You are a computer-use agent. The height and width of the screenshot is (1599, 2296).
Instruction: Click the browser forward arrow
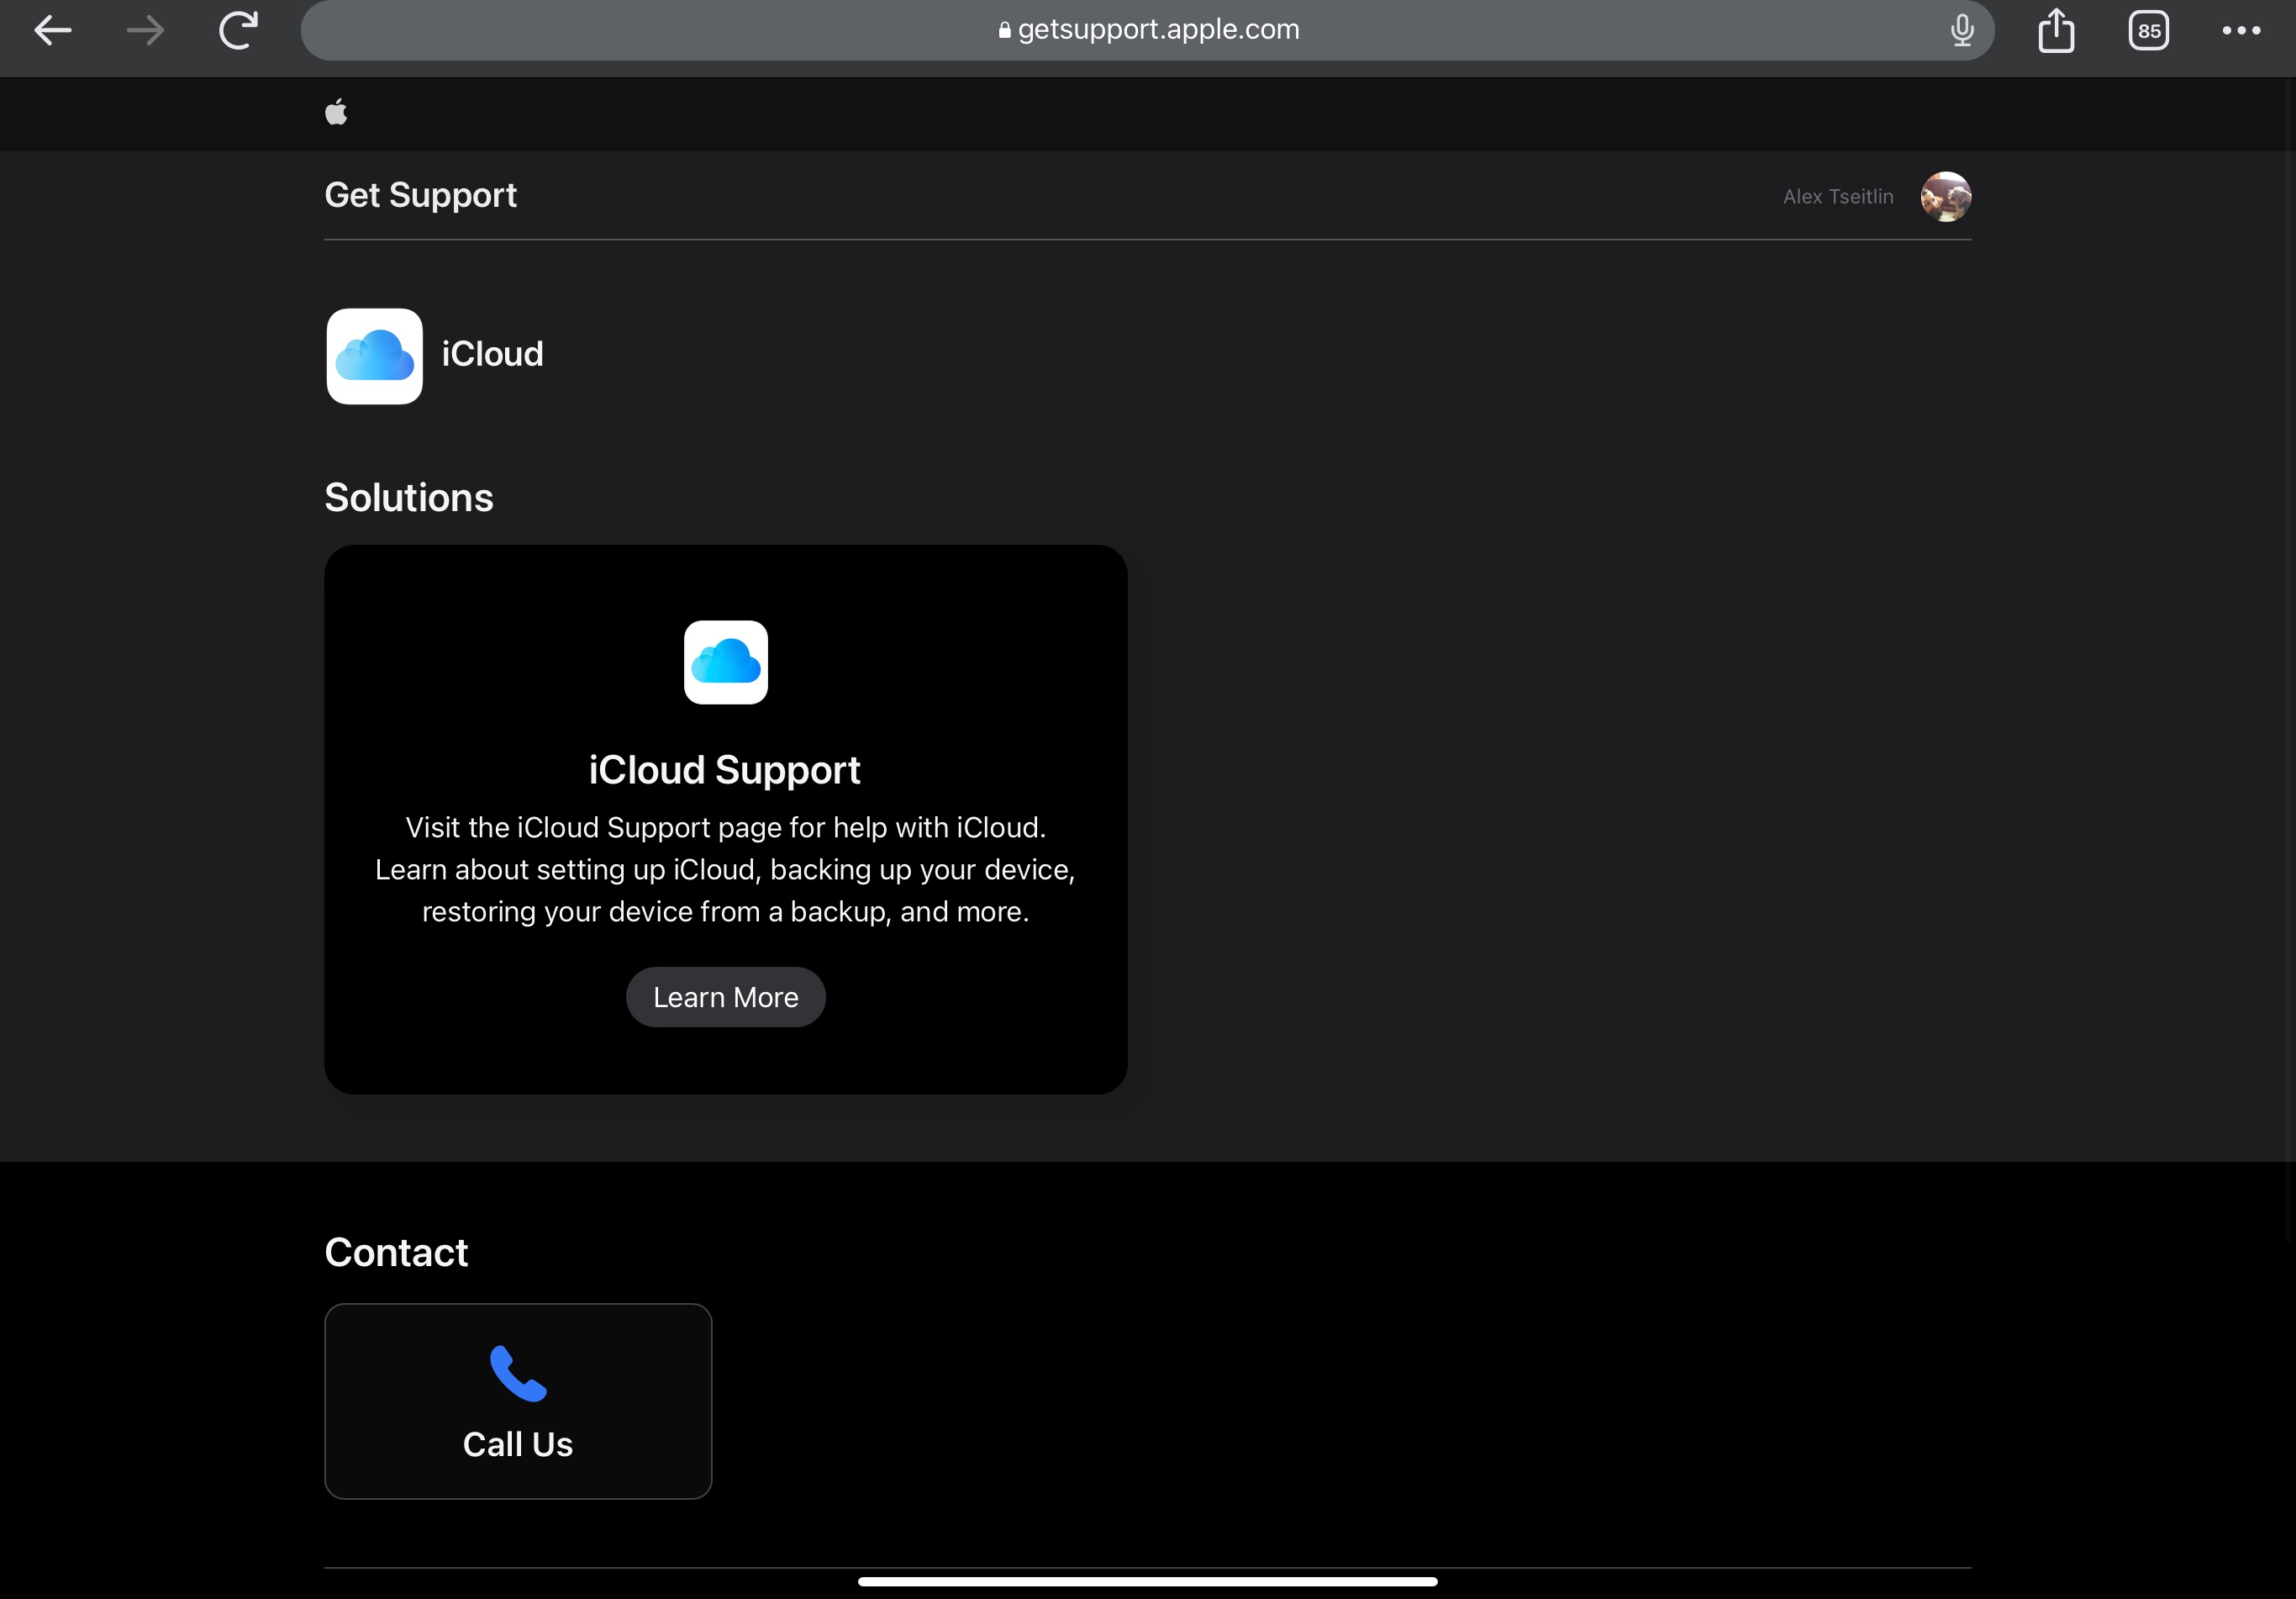tap(146, 30)
